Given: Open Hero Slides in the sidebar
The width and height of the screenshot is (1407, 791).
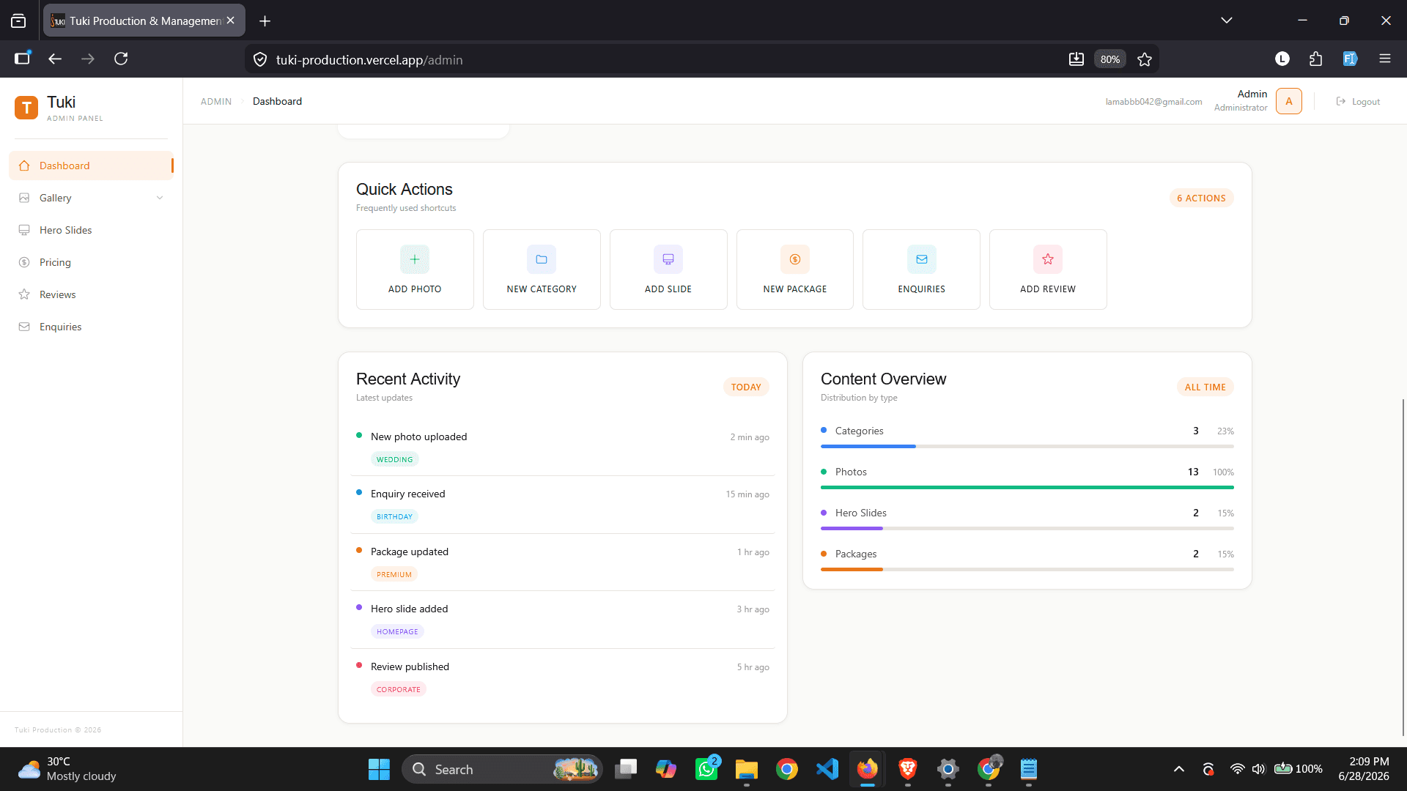Looking at the screenshot, I should pos(91,230).
